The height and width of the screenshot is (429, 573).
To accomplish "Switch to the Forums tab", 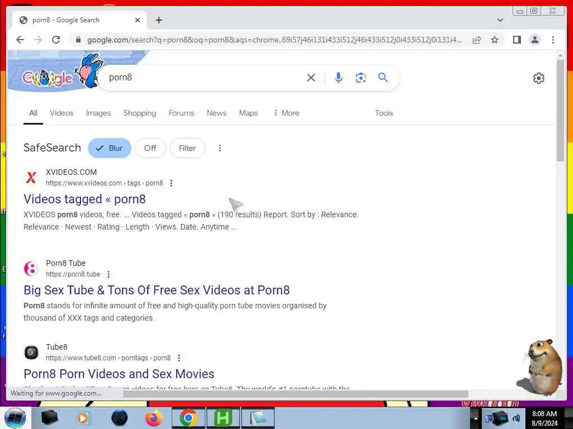I will 181,113.
